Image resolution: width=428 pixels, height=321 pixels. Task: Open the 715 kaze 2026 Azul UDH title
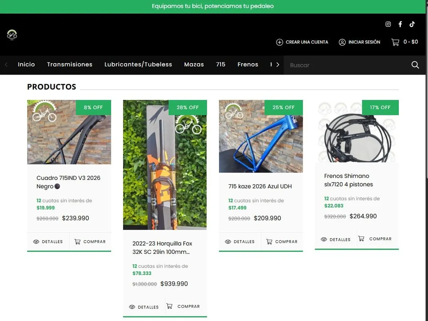pyautogui.click(x=260, y=186)
